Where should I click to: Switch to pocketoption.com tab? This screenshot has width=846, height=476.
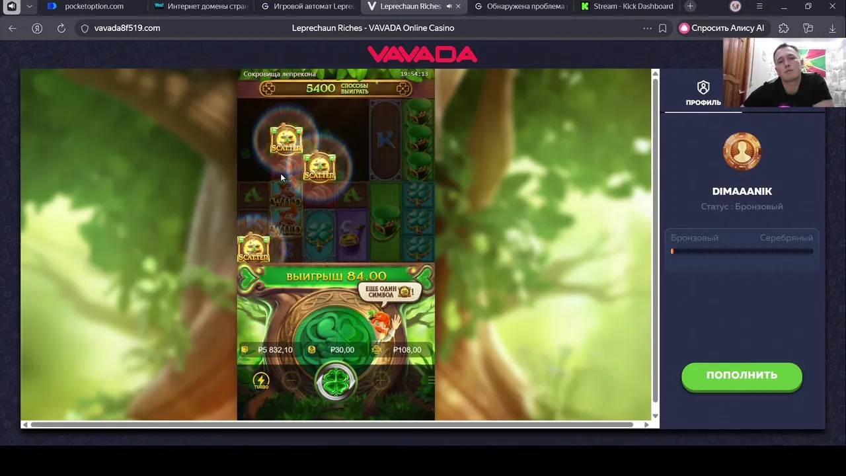point(94,7)
